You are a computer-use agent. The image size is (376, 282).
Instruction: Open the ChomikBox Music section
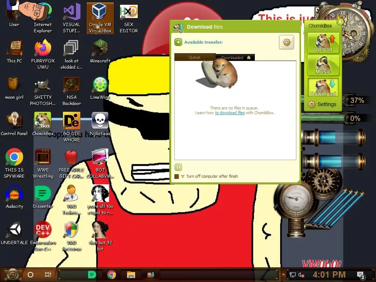click(323, 65)
